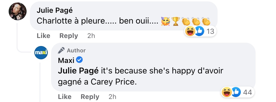Click the haha reaction icon beside 44

point(227,92)
